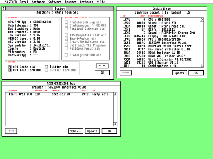Toggle CPU Takt 16/8 MHz checkbox
213x159 pixels.
pos(10,70)
